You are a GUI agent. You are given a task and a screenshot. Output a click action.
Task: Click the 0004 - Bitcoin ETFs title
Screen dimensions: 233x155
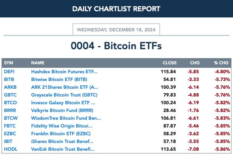click(116, 46)
